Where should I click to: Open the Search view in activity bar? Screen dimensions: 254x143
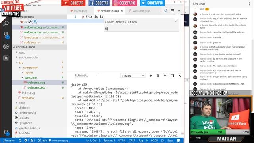click(x=6, y=23)
